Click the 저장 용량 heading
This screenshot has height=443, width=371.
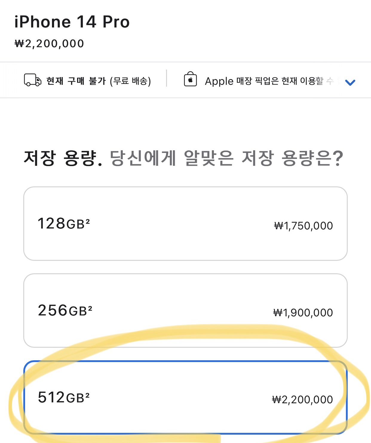(x=63, y=158)
